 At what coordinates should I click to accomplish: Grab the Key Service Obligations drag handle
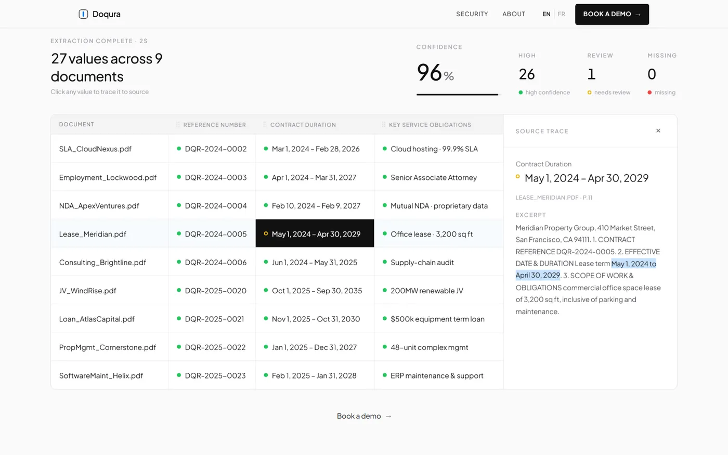[x=384, y=125]
